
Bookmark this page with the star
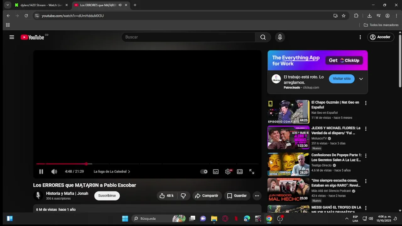coord(344,16)
